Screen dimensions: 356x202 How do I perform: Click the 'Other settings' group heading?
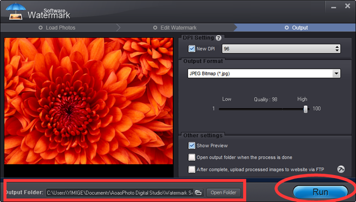click(x=203, y=135)
